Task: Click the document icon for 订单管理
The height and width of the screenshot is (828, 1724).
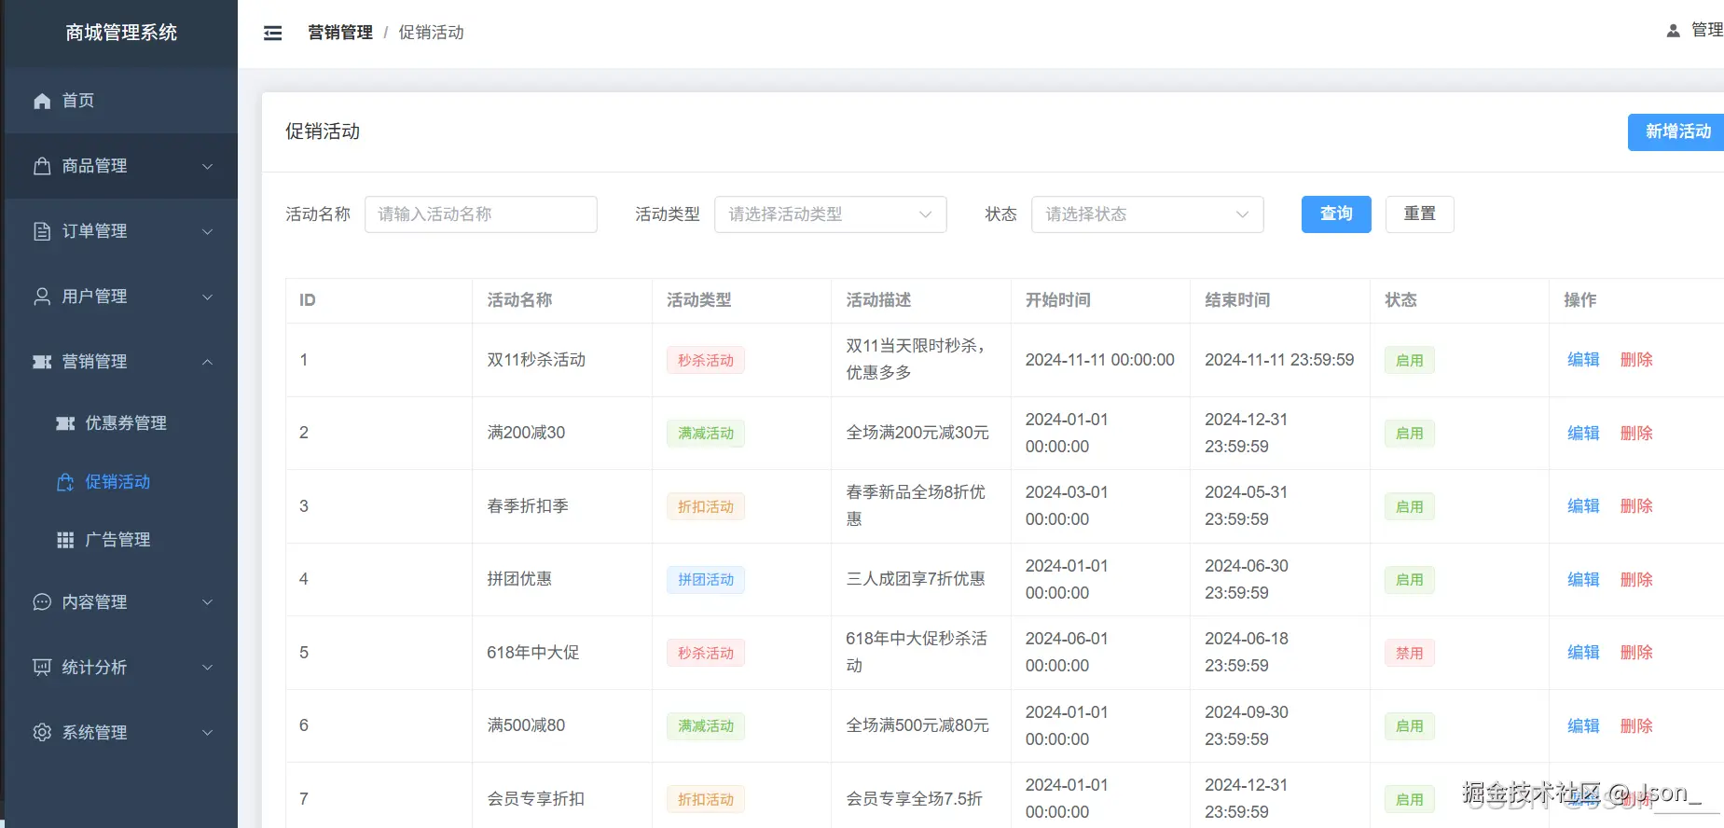Action: tap(42, 231)
